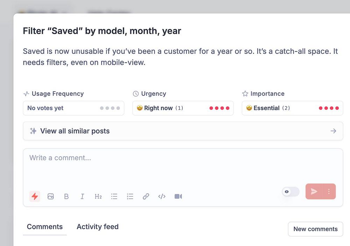
Task: Click the New comments button
Action: pos(315,229)
